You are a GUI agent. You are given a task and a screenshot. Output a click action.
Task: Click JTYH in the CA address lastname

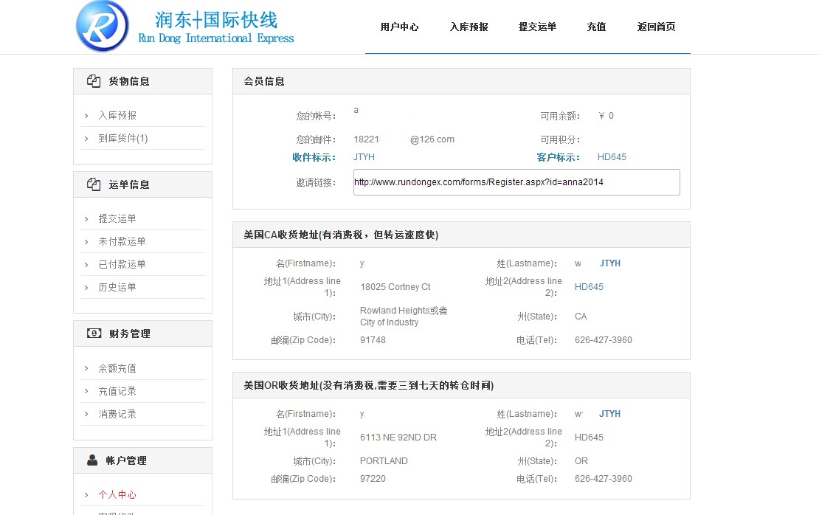pos(610,263)
